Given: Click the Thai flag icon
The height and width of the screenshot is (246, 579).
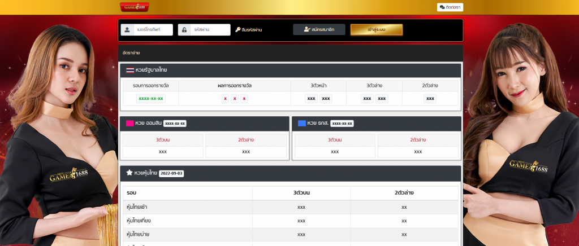Looking at the screenshot, I should click(130, 70).
